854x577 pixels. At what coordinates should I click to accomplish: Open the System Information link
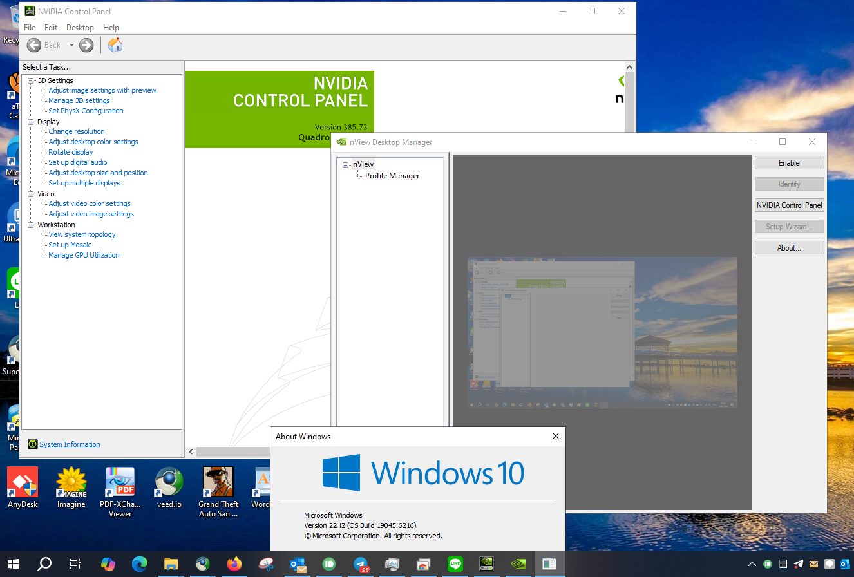click(x=70, y=444)
